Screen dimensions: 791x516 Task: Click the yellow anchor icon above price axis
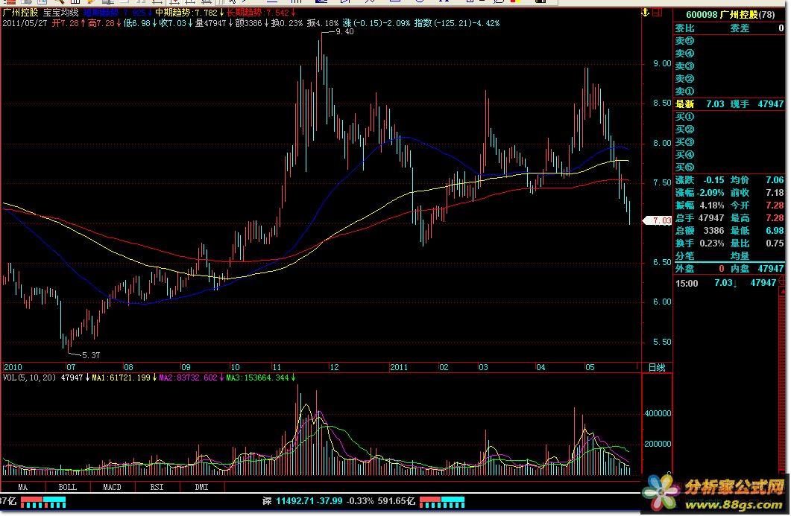point(645,12)
